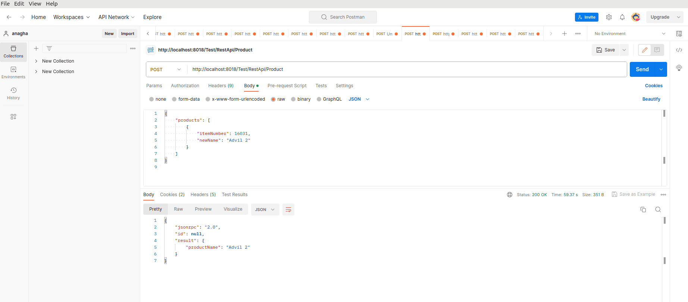Copy response body with copy icon
The width and height of the screenshot is (688, 302).
[x=643, y=210]
